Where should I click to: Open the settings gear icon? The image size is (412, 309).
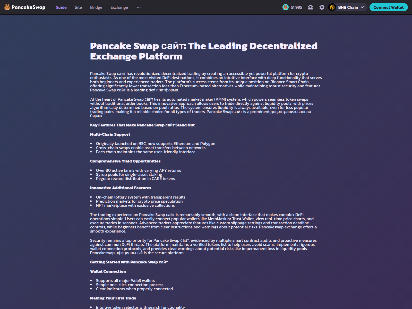[x=322, y=7]
